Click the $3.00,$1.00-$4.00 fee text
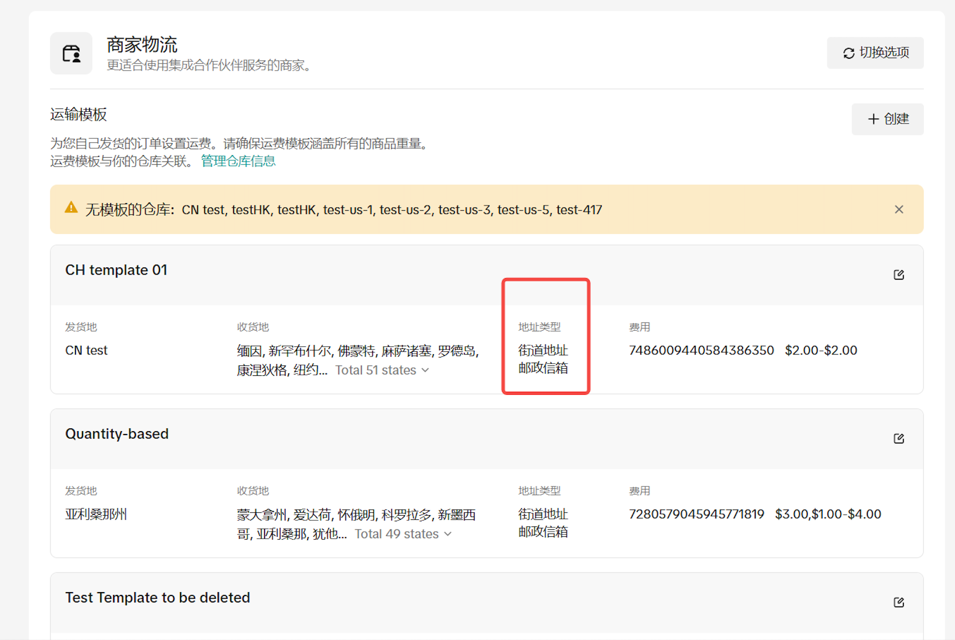 (827, 514)
